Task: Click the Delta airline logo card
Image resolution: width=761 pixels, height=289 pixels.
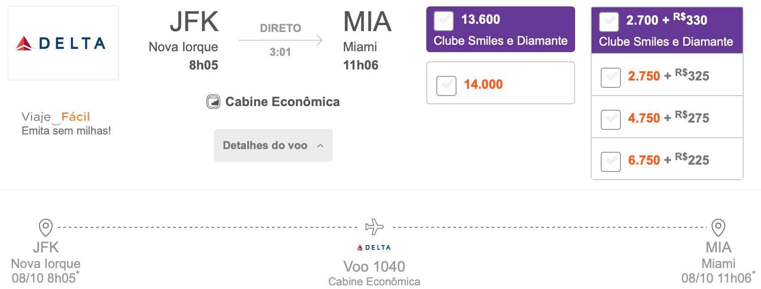Action: [63, 43]
